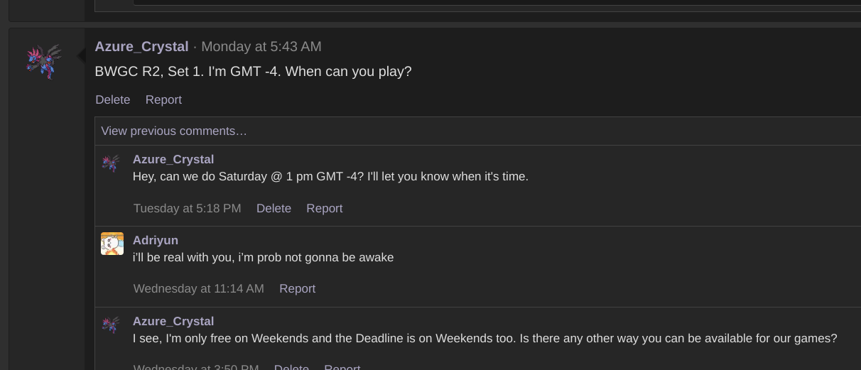
Task: Open Tuesday at 5:18 PM timestamp
Action: click(x=188, y=209)
